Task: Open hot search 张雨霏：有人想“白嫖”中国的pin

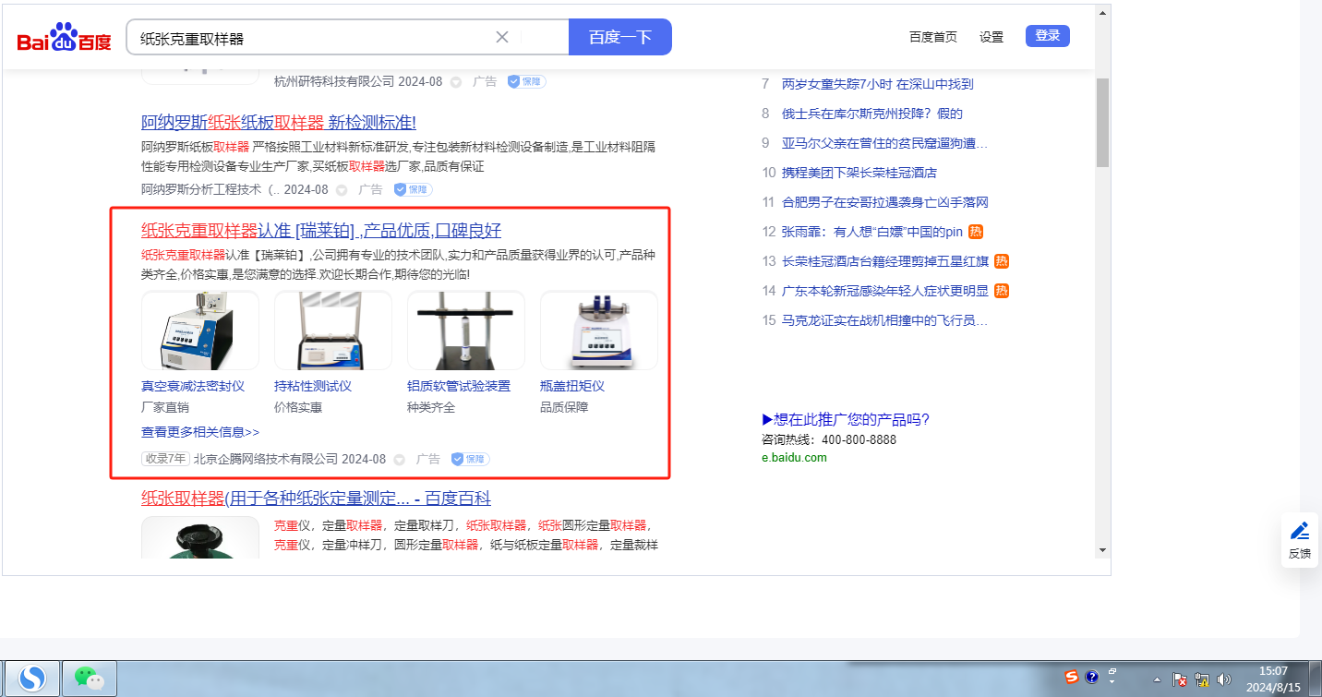Action: click(x=872, y=232)
